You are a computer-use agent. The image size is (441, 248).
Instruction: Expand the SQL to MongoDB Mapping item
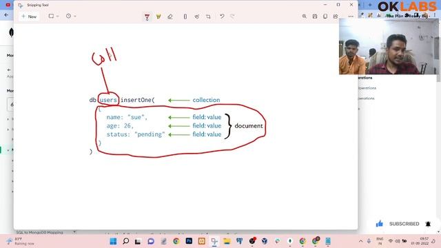click(x=74, y=232)
